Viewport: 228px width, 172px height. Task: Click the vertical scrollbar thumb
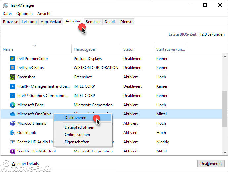225,109
